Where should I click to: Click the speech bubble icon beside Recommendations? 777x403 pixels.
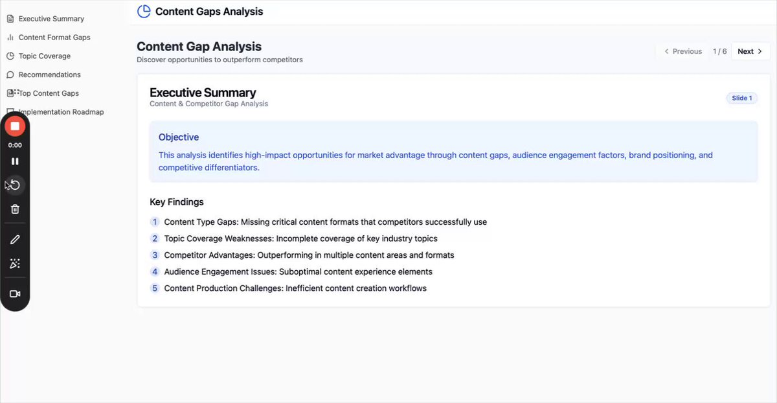pyautogui.click(x=10, y=75)
